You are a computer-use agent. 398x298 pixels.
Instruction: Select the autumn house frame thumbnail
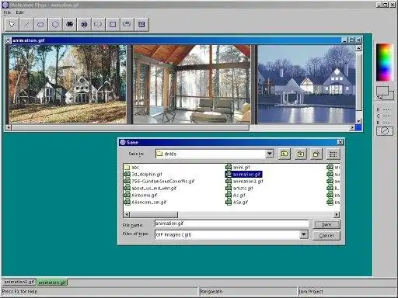click(68, 85)
